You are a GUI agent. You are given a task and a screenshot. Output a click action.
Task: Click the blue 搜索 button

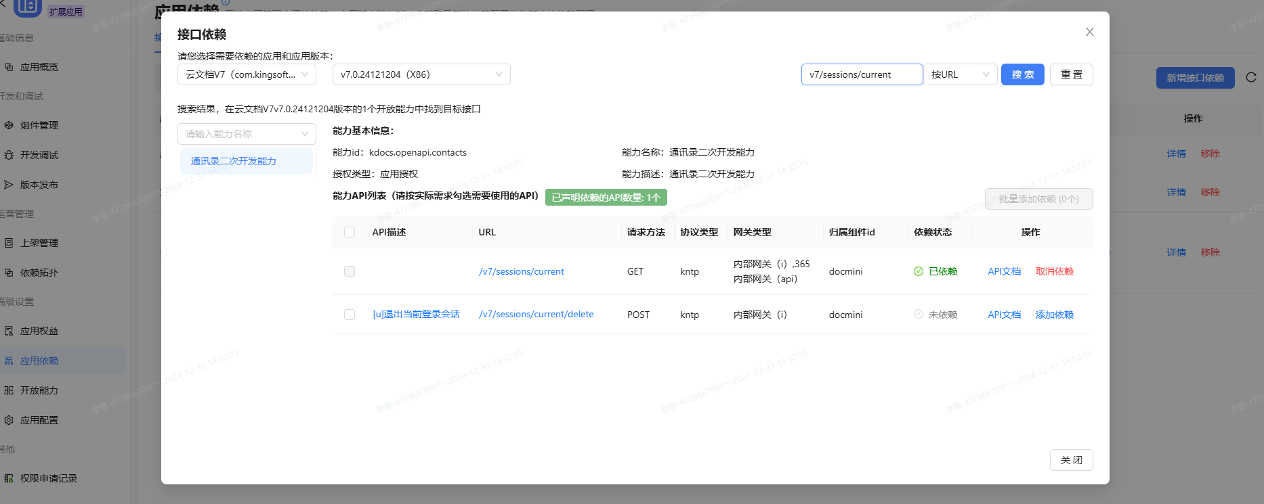tap(1023, 74)
